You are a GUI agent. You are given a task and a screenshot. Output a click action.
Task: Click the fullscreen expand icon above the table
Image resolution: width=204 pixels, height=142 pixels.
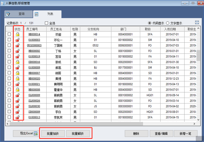point(197,23)
